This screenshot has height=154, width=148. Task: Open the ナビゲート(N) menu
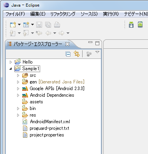[136, 14]
